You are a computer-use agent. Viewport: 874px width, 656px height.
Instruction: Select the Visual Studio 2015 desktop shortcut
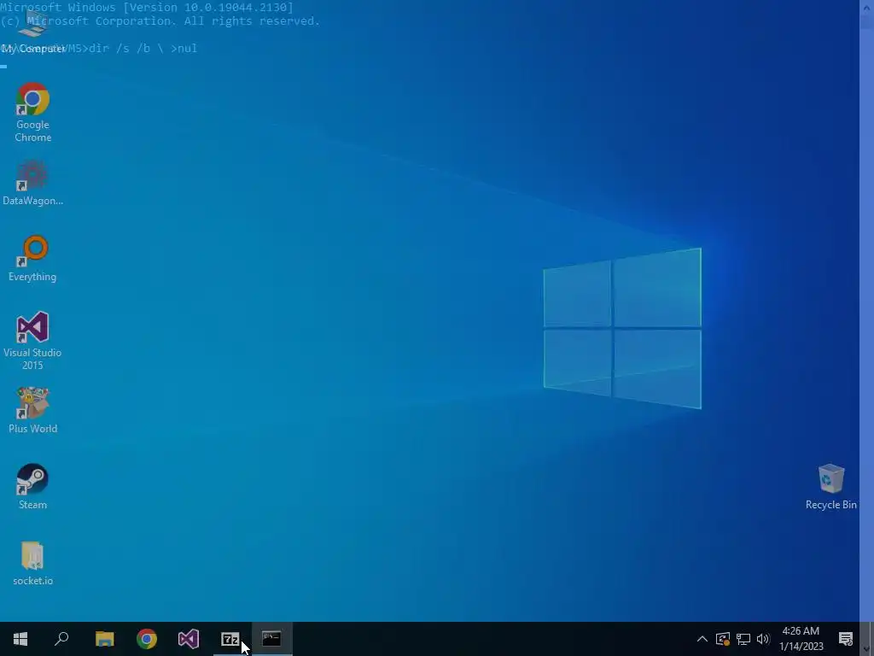pyautogui.click(x=33, y=340)
